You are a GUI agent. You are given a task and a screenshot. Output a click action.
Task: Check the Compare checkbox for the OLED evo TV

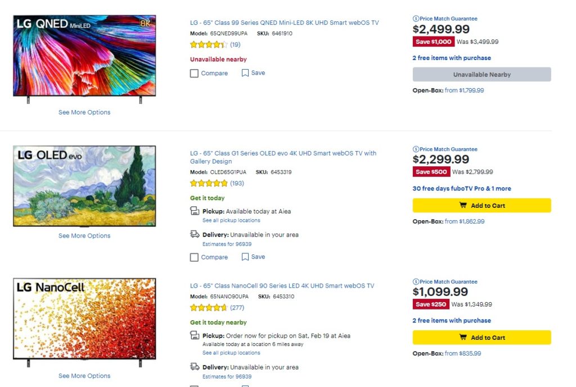193,257
